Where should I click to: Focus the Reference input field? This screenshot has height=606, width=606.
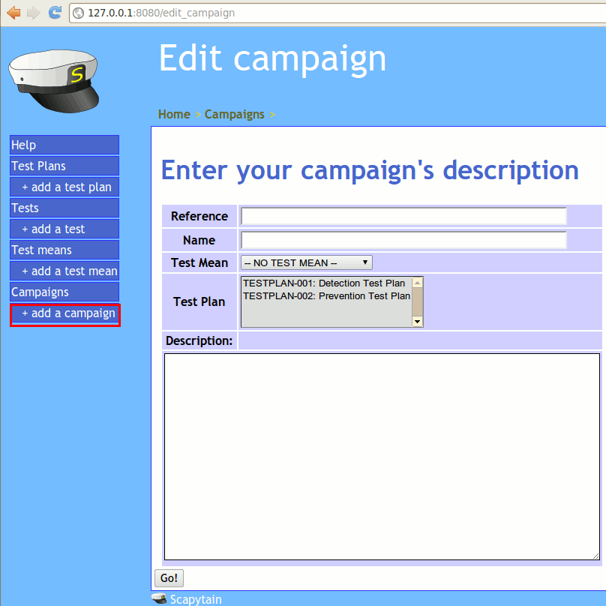tap(403, 216)
